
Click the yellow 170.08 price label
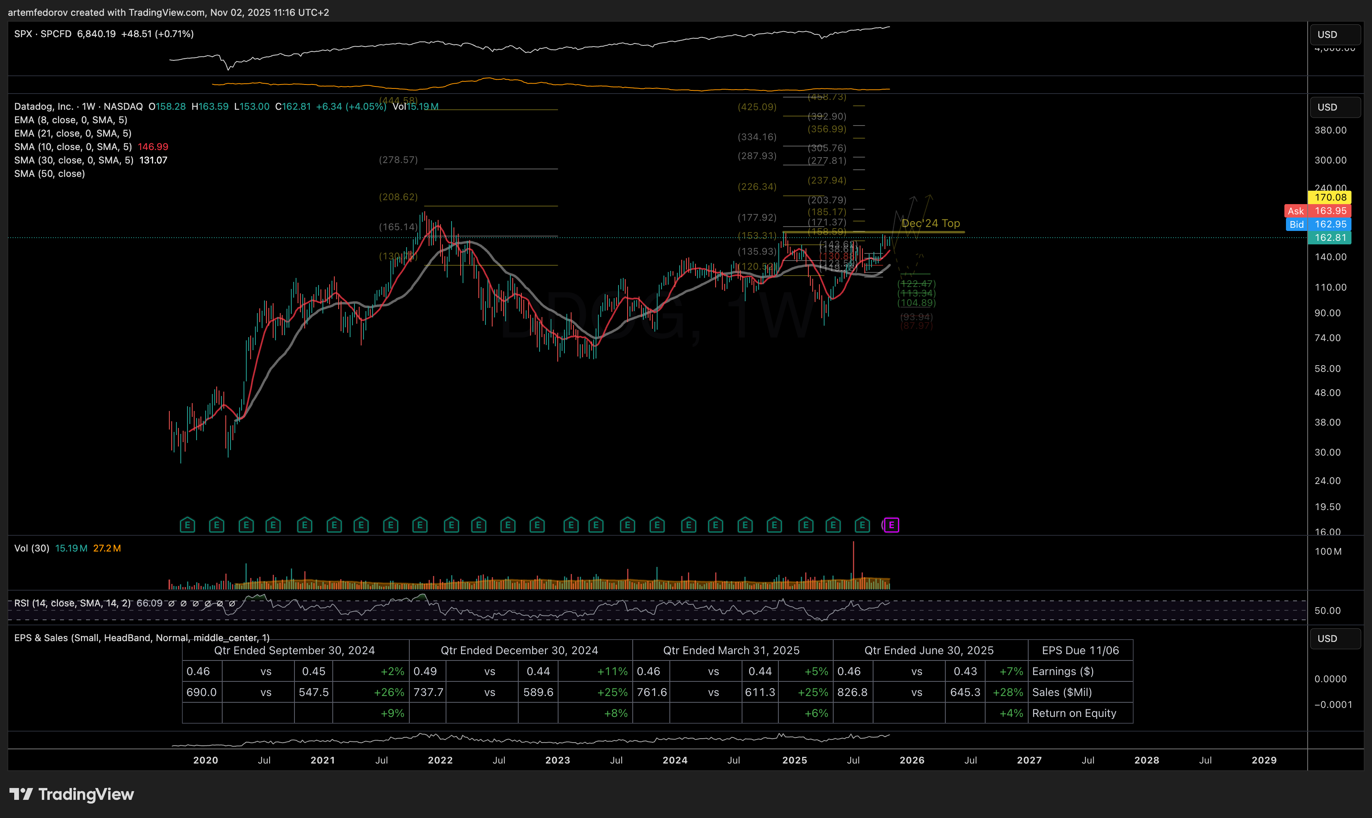coord(1329,197)
